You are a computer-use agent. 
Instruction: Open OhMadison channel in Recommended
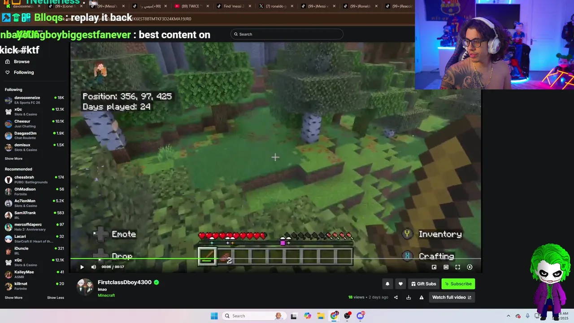click(35, 192)
